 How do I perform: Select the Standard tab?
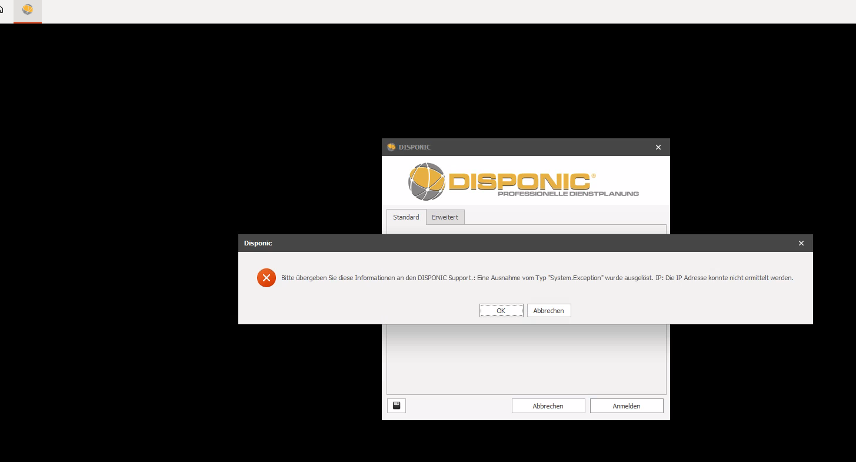(406, 217)
